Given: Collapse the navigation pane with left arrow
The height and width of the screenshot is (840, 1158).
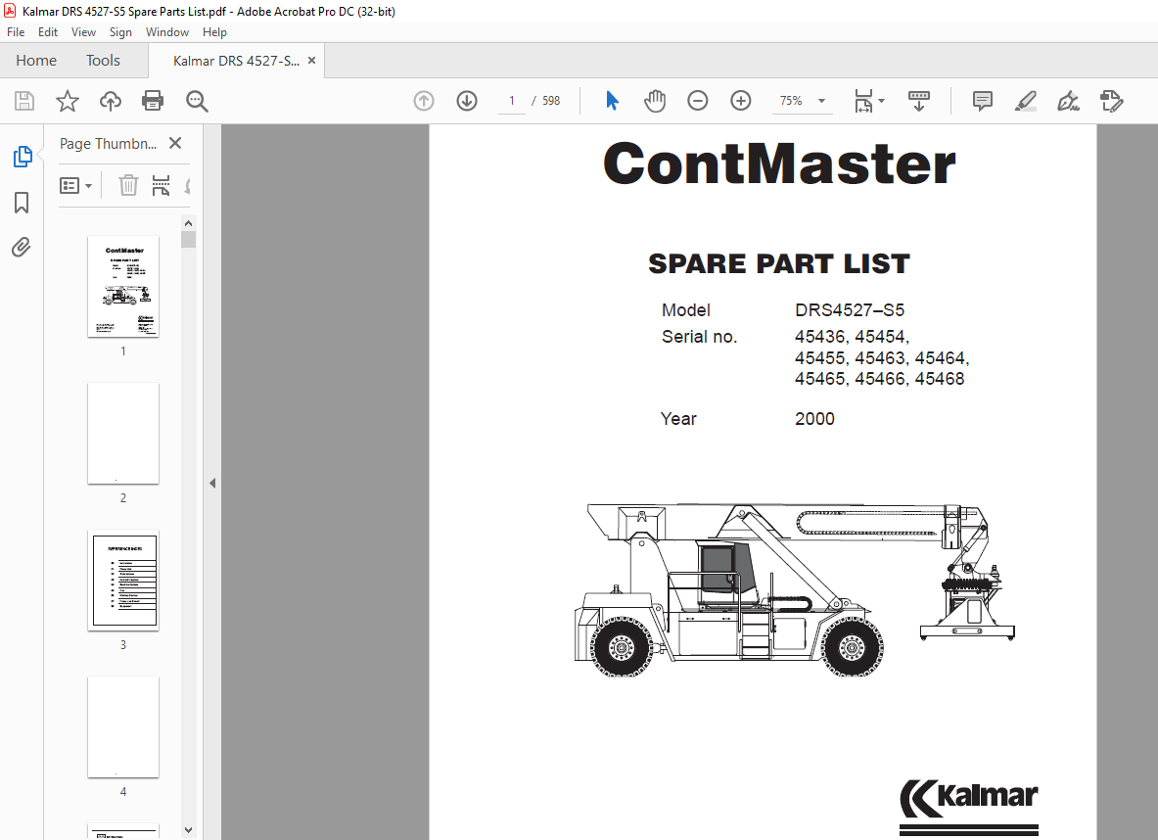Looking at the screenshot, I should coord(212,484).
